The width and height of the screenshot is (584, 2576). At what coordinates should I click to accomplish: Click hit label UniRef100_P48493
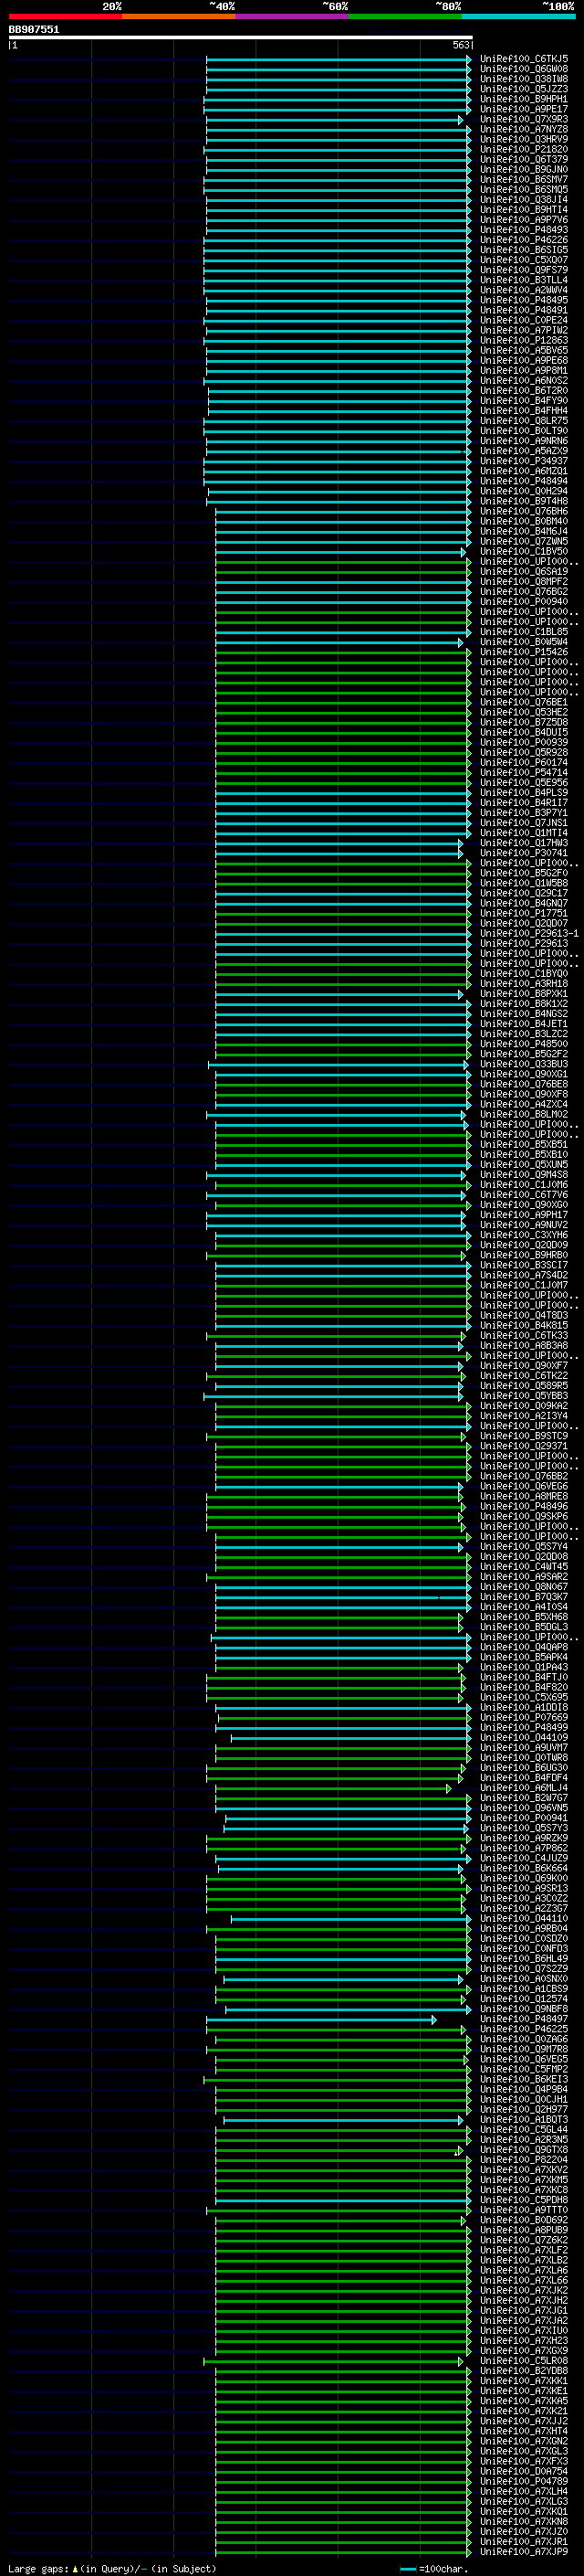click(524, 230)
